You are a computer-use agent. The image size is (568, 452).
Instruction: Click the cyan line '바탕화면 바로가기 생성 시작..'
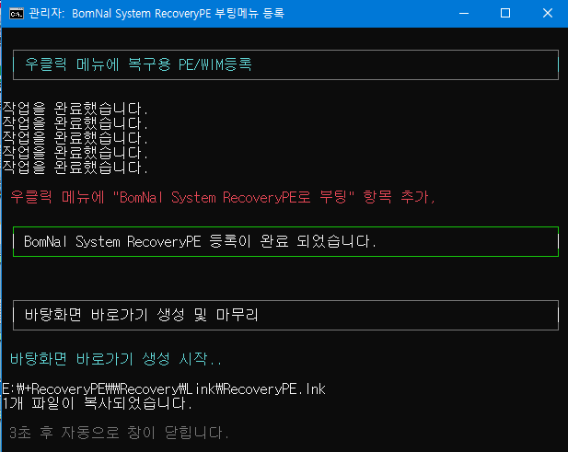click(116, 359)
